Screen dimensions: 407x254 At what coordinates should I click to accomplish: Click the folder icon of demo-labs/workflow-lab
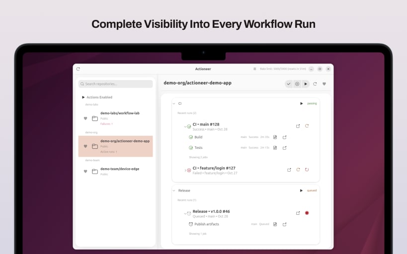coord(95,119)
